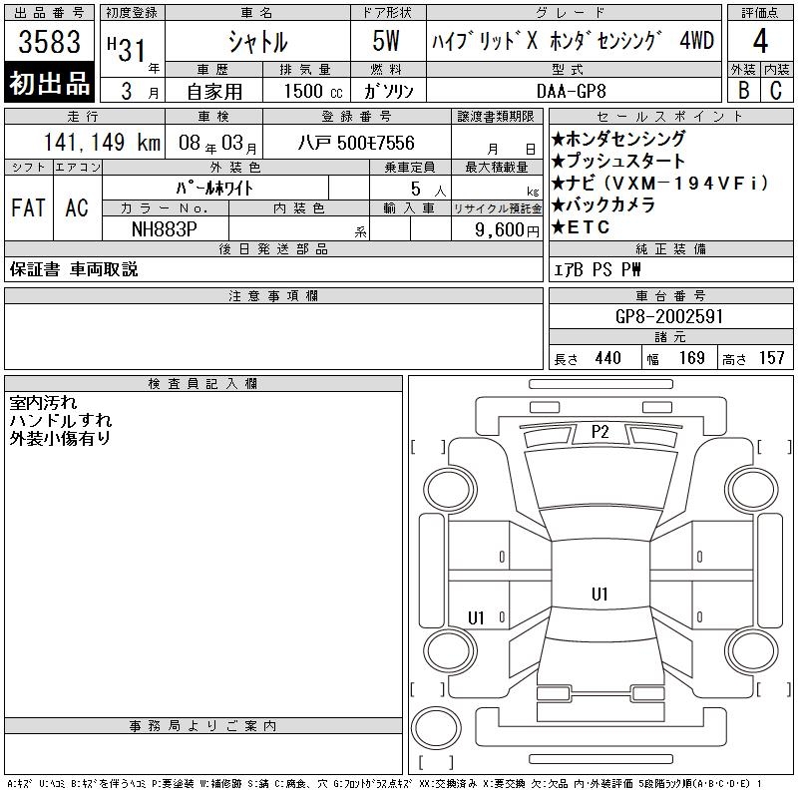798x798 pixels.
Task: Click the windshield area in the vehicle diagram
Action: (599, 479)
